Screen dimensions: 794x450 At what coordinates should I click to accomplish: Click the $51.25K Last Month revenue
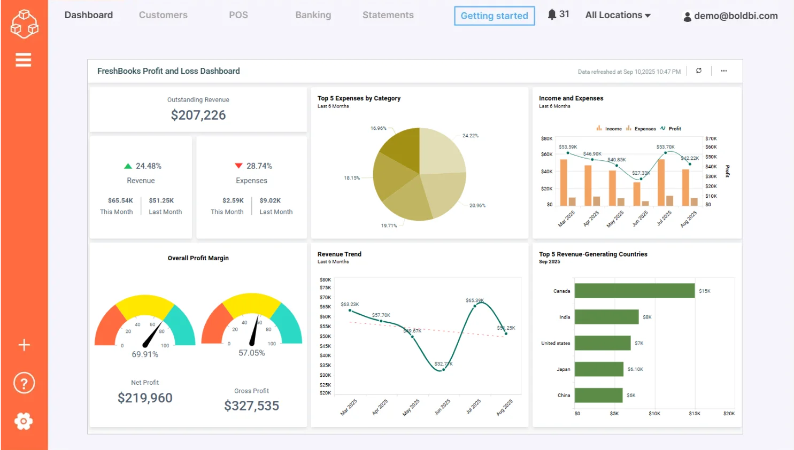[161, 201]
